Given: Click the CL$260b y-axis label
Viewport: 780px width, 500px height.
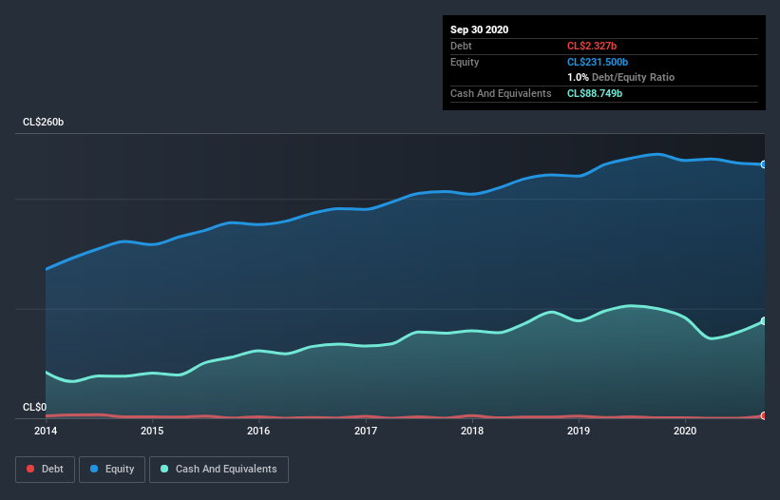Looking at the screenshot, I should pyautogui.click(x=44, y=123).
